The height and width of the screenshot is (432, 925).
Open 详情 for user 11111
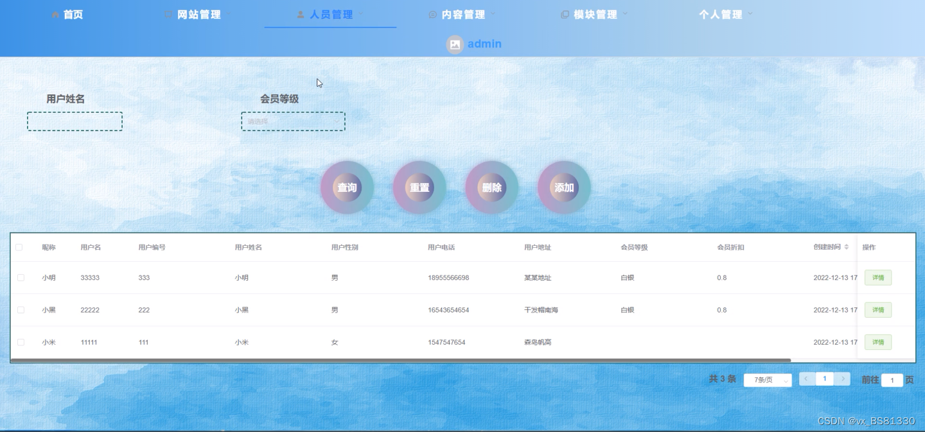coord(878,342)
